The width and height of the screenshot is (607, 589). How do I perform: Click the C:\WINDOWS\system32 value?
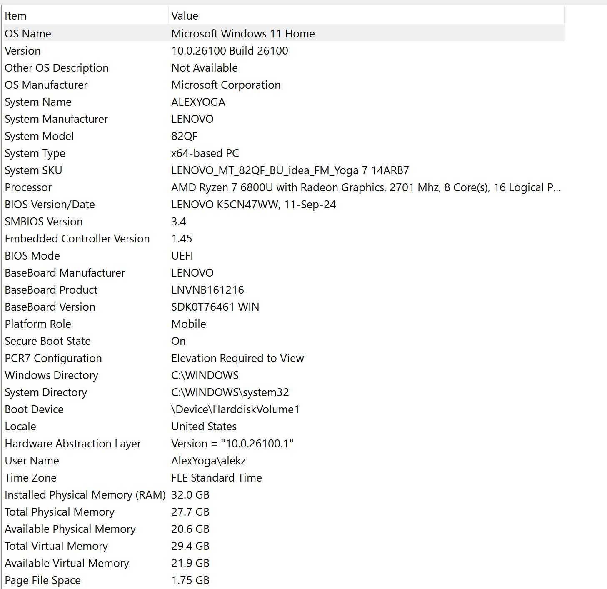(230, 392)
